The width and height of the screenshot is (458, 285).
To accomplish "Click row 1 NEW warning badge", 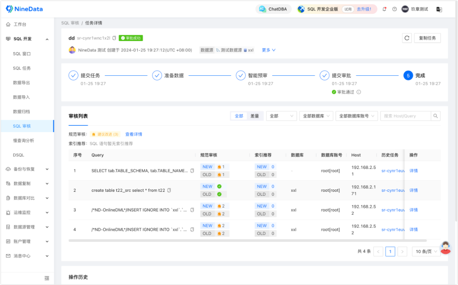I will coord(221,167).
